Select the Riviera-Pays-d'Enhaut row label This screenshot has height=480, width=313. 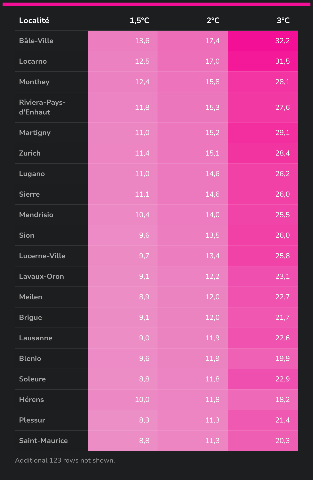coord(42,107)
